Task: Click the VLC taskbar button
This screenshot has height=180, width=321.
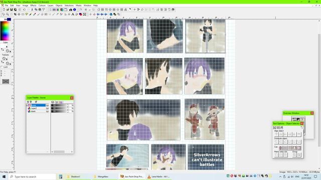Action: pos(159,176)
